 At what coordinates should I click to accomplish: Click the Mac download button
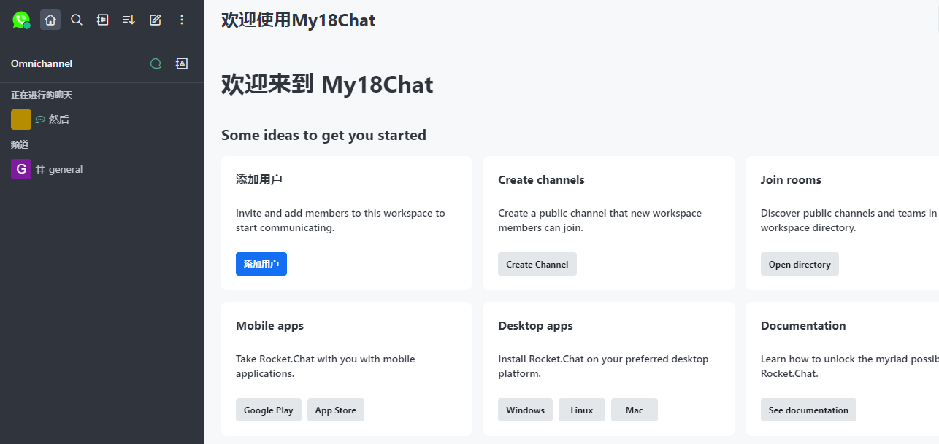pyautogui.click(x=635, y=410)
